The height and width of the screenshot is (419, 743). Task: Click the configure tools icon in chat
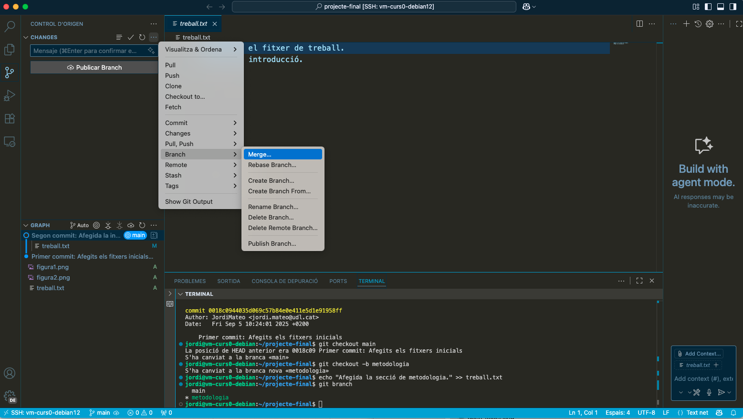tap(697, 392)
